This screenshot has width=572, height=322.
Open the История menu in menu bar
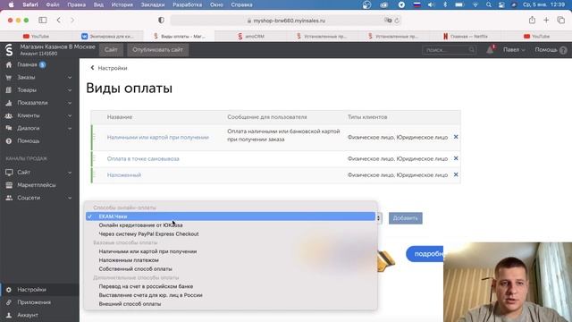click(122, 4)
